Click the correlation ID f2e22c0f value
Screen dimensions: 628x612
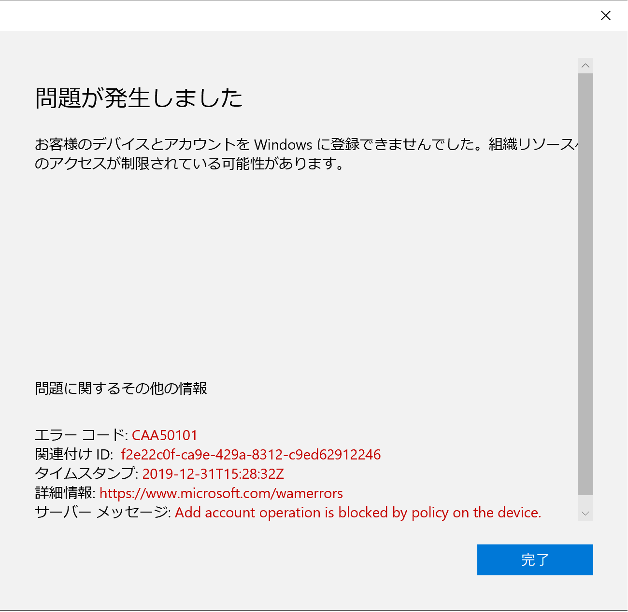click(x=251, y=455)
